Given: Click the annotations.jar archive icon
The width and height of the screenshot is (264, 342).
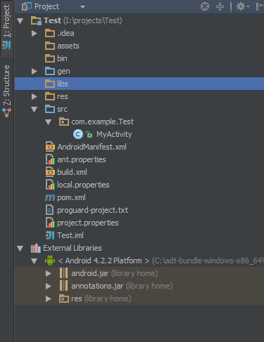Looking at the screenshot, I should 63,286.
